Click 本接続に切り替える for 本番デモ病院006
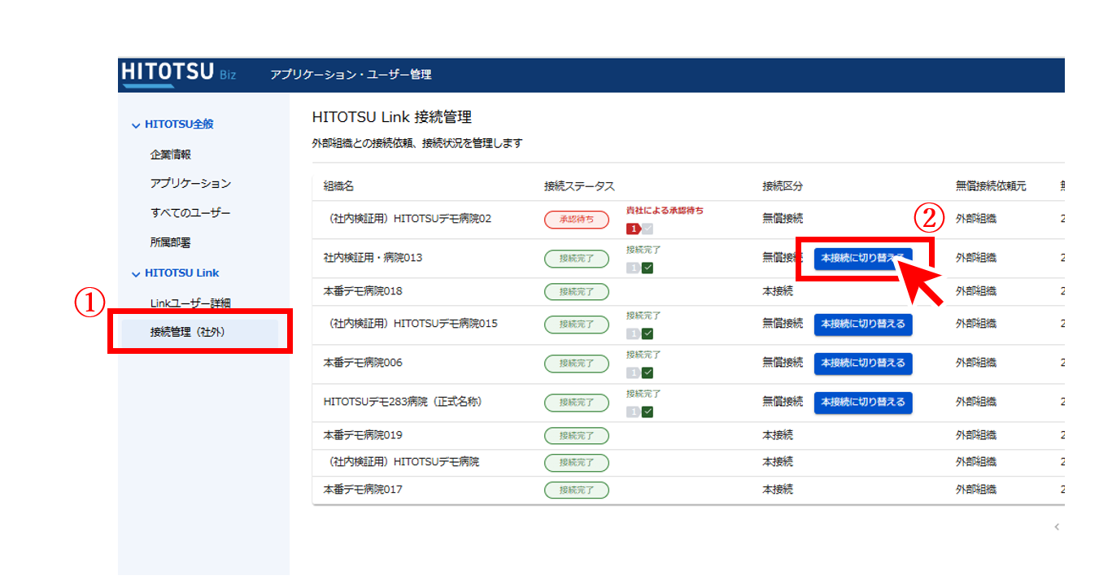 pos(862,363)
